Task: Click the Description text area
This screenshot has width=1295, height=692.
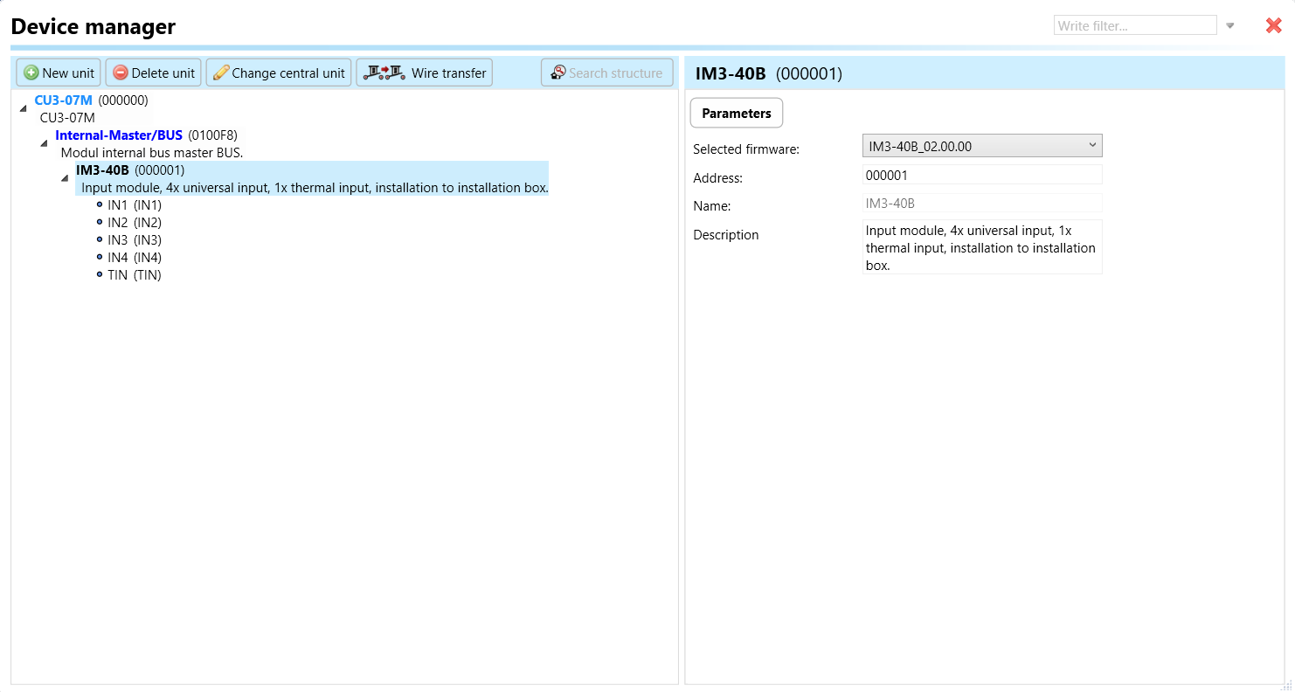Action: pyautogui.click(x=981, y=247)
